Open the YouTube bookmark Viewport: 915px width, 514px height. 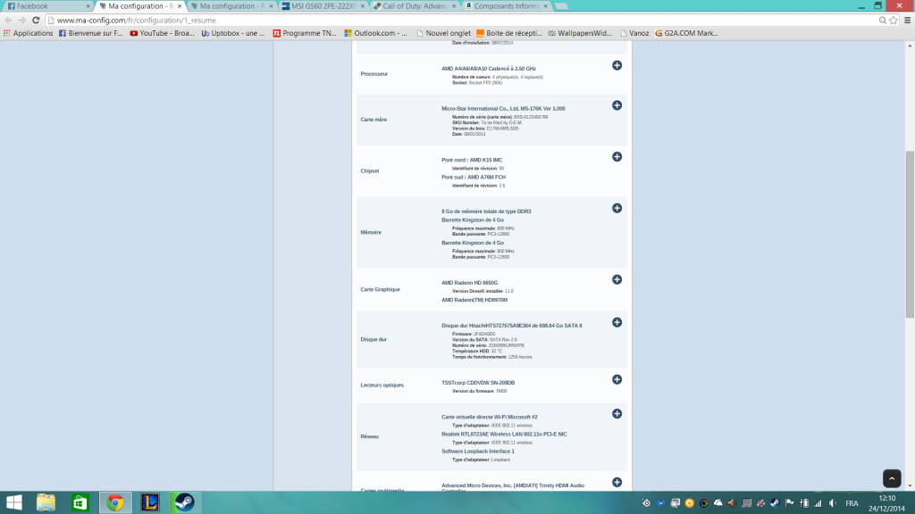[x=163, y=33]
